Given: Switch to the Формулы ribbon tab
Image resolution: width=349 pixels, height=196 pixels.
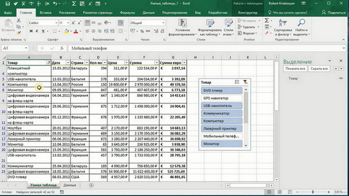Looking at the screenshot, I should [x=127, y=13].
